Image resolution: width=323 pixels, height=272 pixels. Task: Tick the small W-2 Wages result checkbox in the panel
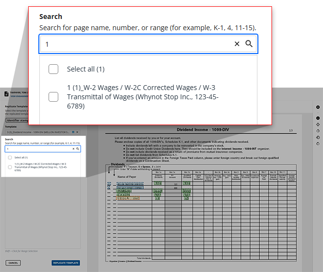10,167
